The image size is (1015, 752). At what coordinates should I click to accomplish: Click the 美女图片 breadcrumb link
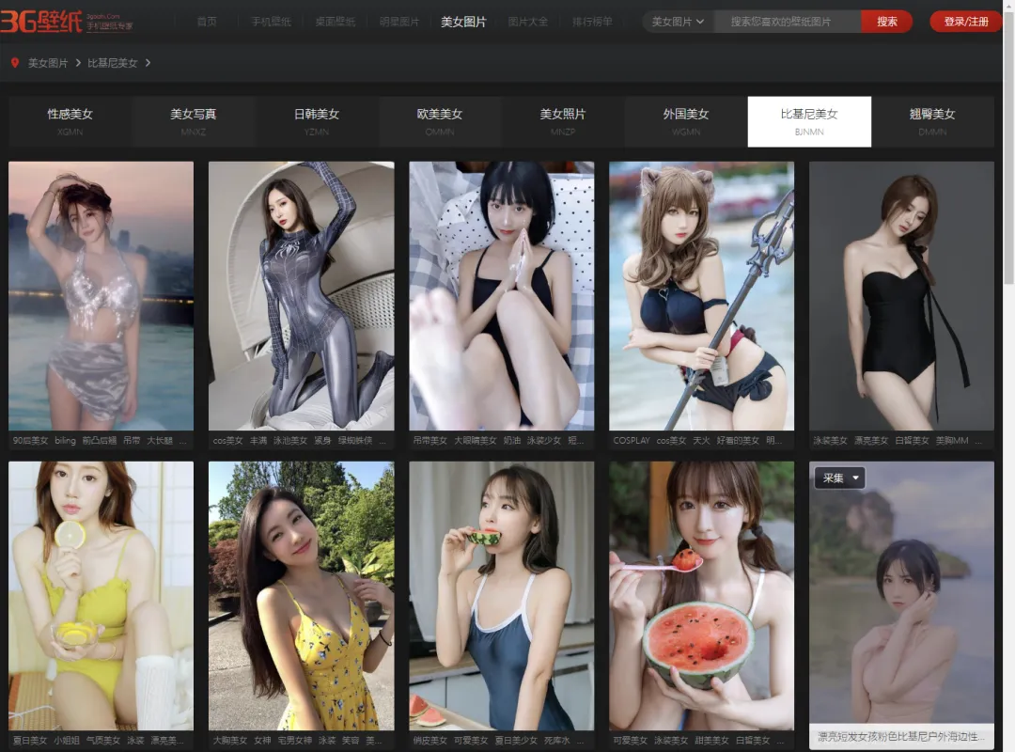point(48,63)
